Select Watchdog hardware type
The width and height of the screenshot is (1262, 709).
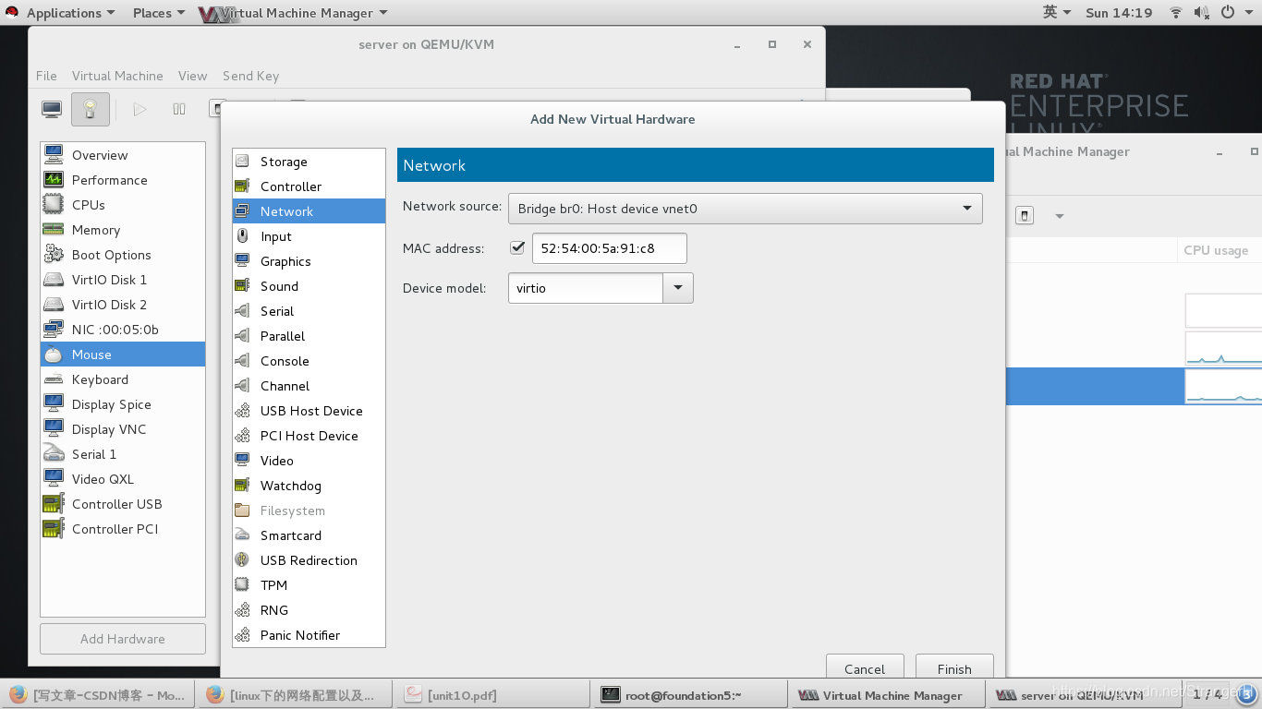click(309, 486)
